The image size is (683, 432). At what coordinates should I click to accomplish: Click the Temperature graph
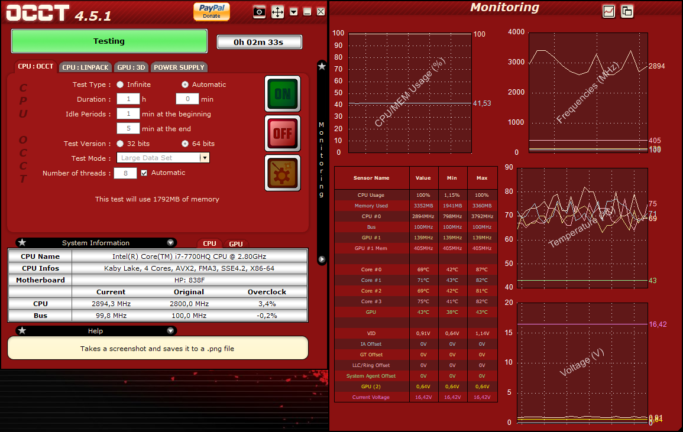[x=582, y=228]
